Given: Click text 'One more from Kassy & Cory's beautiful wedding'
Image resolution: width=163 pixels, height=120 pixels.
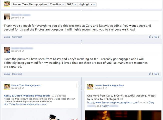Looking at the screenshot, I should click(117, 96).
